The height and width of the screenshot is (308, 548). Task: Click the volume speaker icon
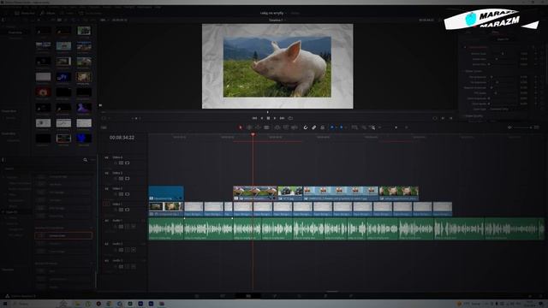click(x=509, y=127)
